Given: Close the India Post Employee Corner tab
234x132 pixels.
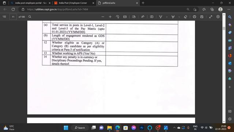Looking at the screenshot, I should [93, 3].
